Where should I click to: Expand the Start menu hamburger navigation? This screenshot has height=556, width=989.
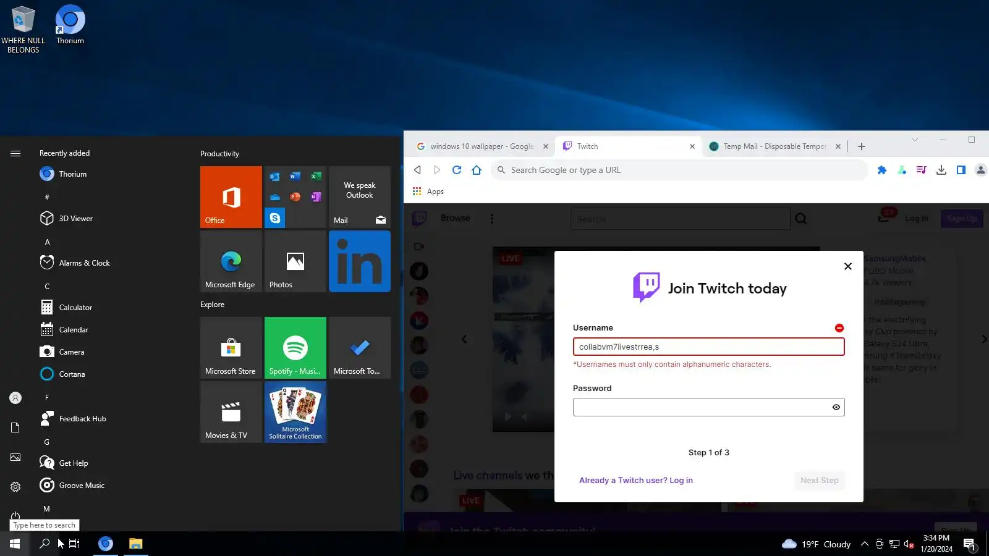(x=15, y=153)
